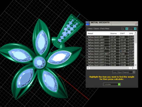Select the Yellow Gold 22KY:9KY row
The height and width of the screenshot is (107, 142).
point(110,54)
